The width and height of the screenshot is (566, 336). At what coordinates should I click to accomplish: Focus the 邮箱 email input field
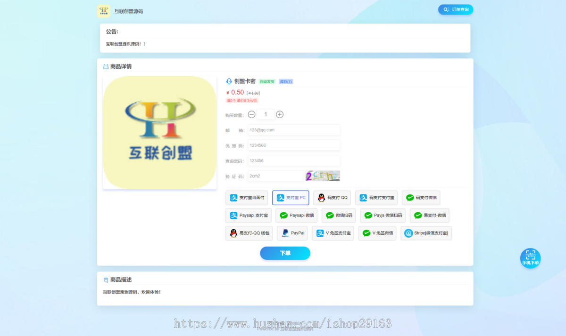point(294,130)
